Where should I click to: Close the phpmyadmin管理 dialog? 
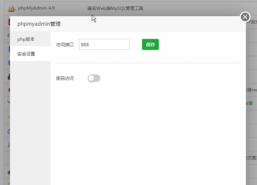pos(245,17)
